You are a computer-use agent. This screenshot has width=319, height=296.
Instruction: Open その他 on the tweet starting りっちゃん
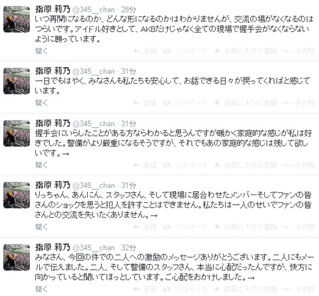click(299, 227)
